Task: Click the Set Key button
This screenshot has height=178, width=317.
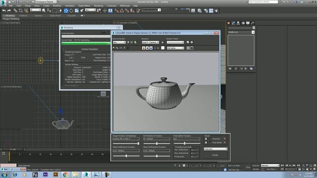Action: 256,169
